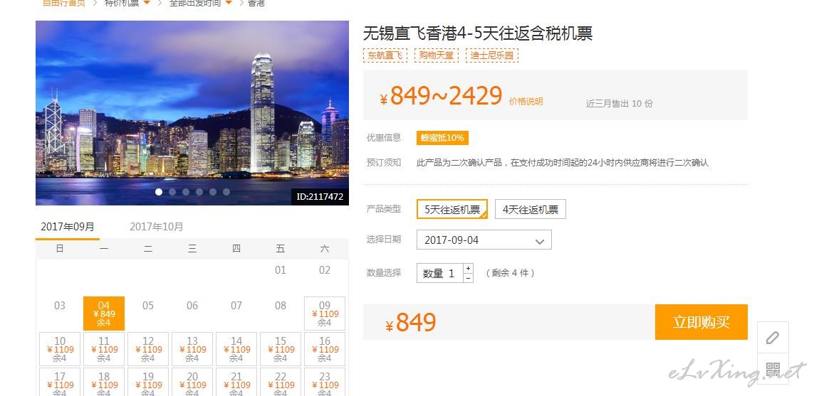The image size is (814, 396).
Task: Expand the 全部出发时间 breadcrumb dropdown arrow
Action: click(229, 3)
